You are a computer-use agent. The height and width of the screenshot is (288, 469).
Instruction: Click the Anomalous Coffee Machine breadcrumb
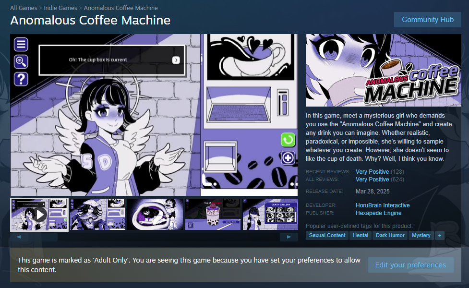point(121,8)
